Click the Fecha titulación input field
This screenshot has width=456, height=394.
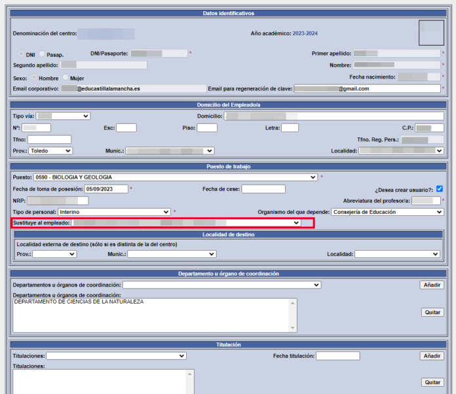(x=337, y=356)
